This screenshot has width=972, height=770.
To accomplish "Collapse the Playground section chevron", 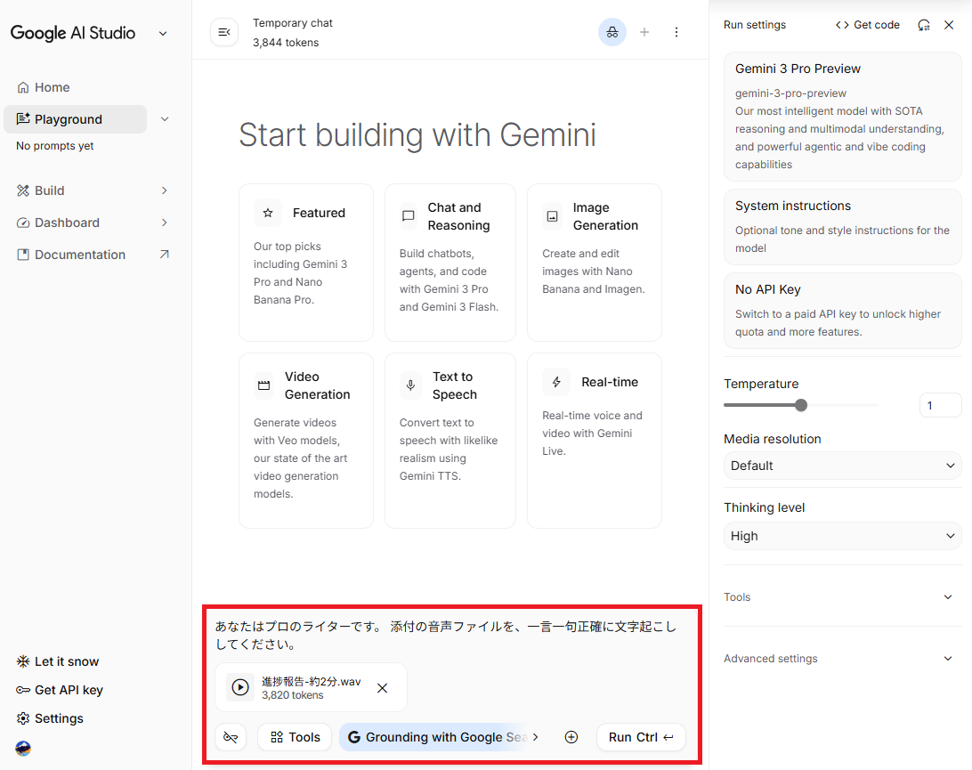I will pos(165,119).
